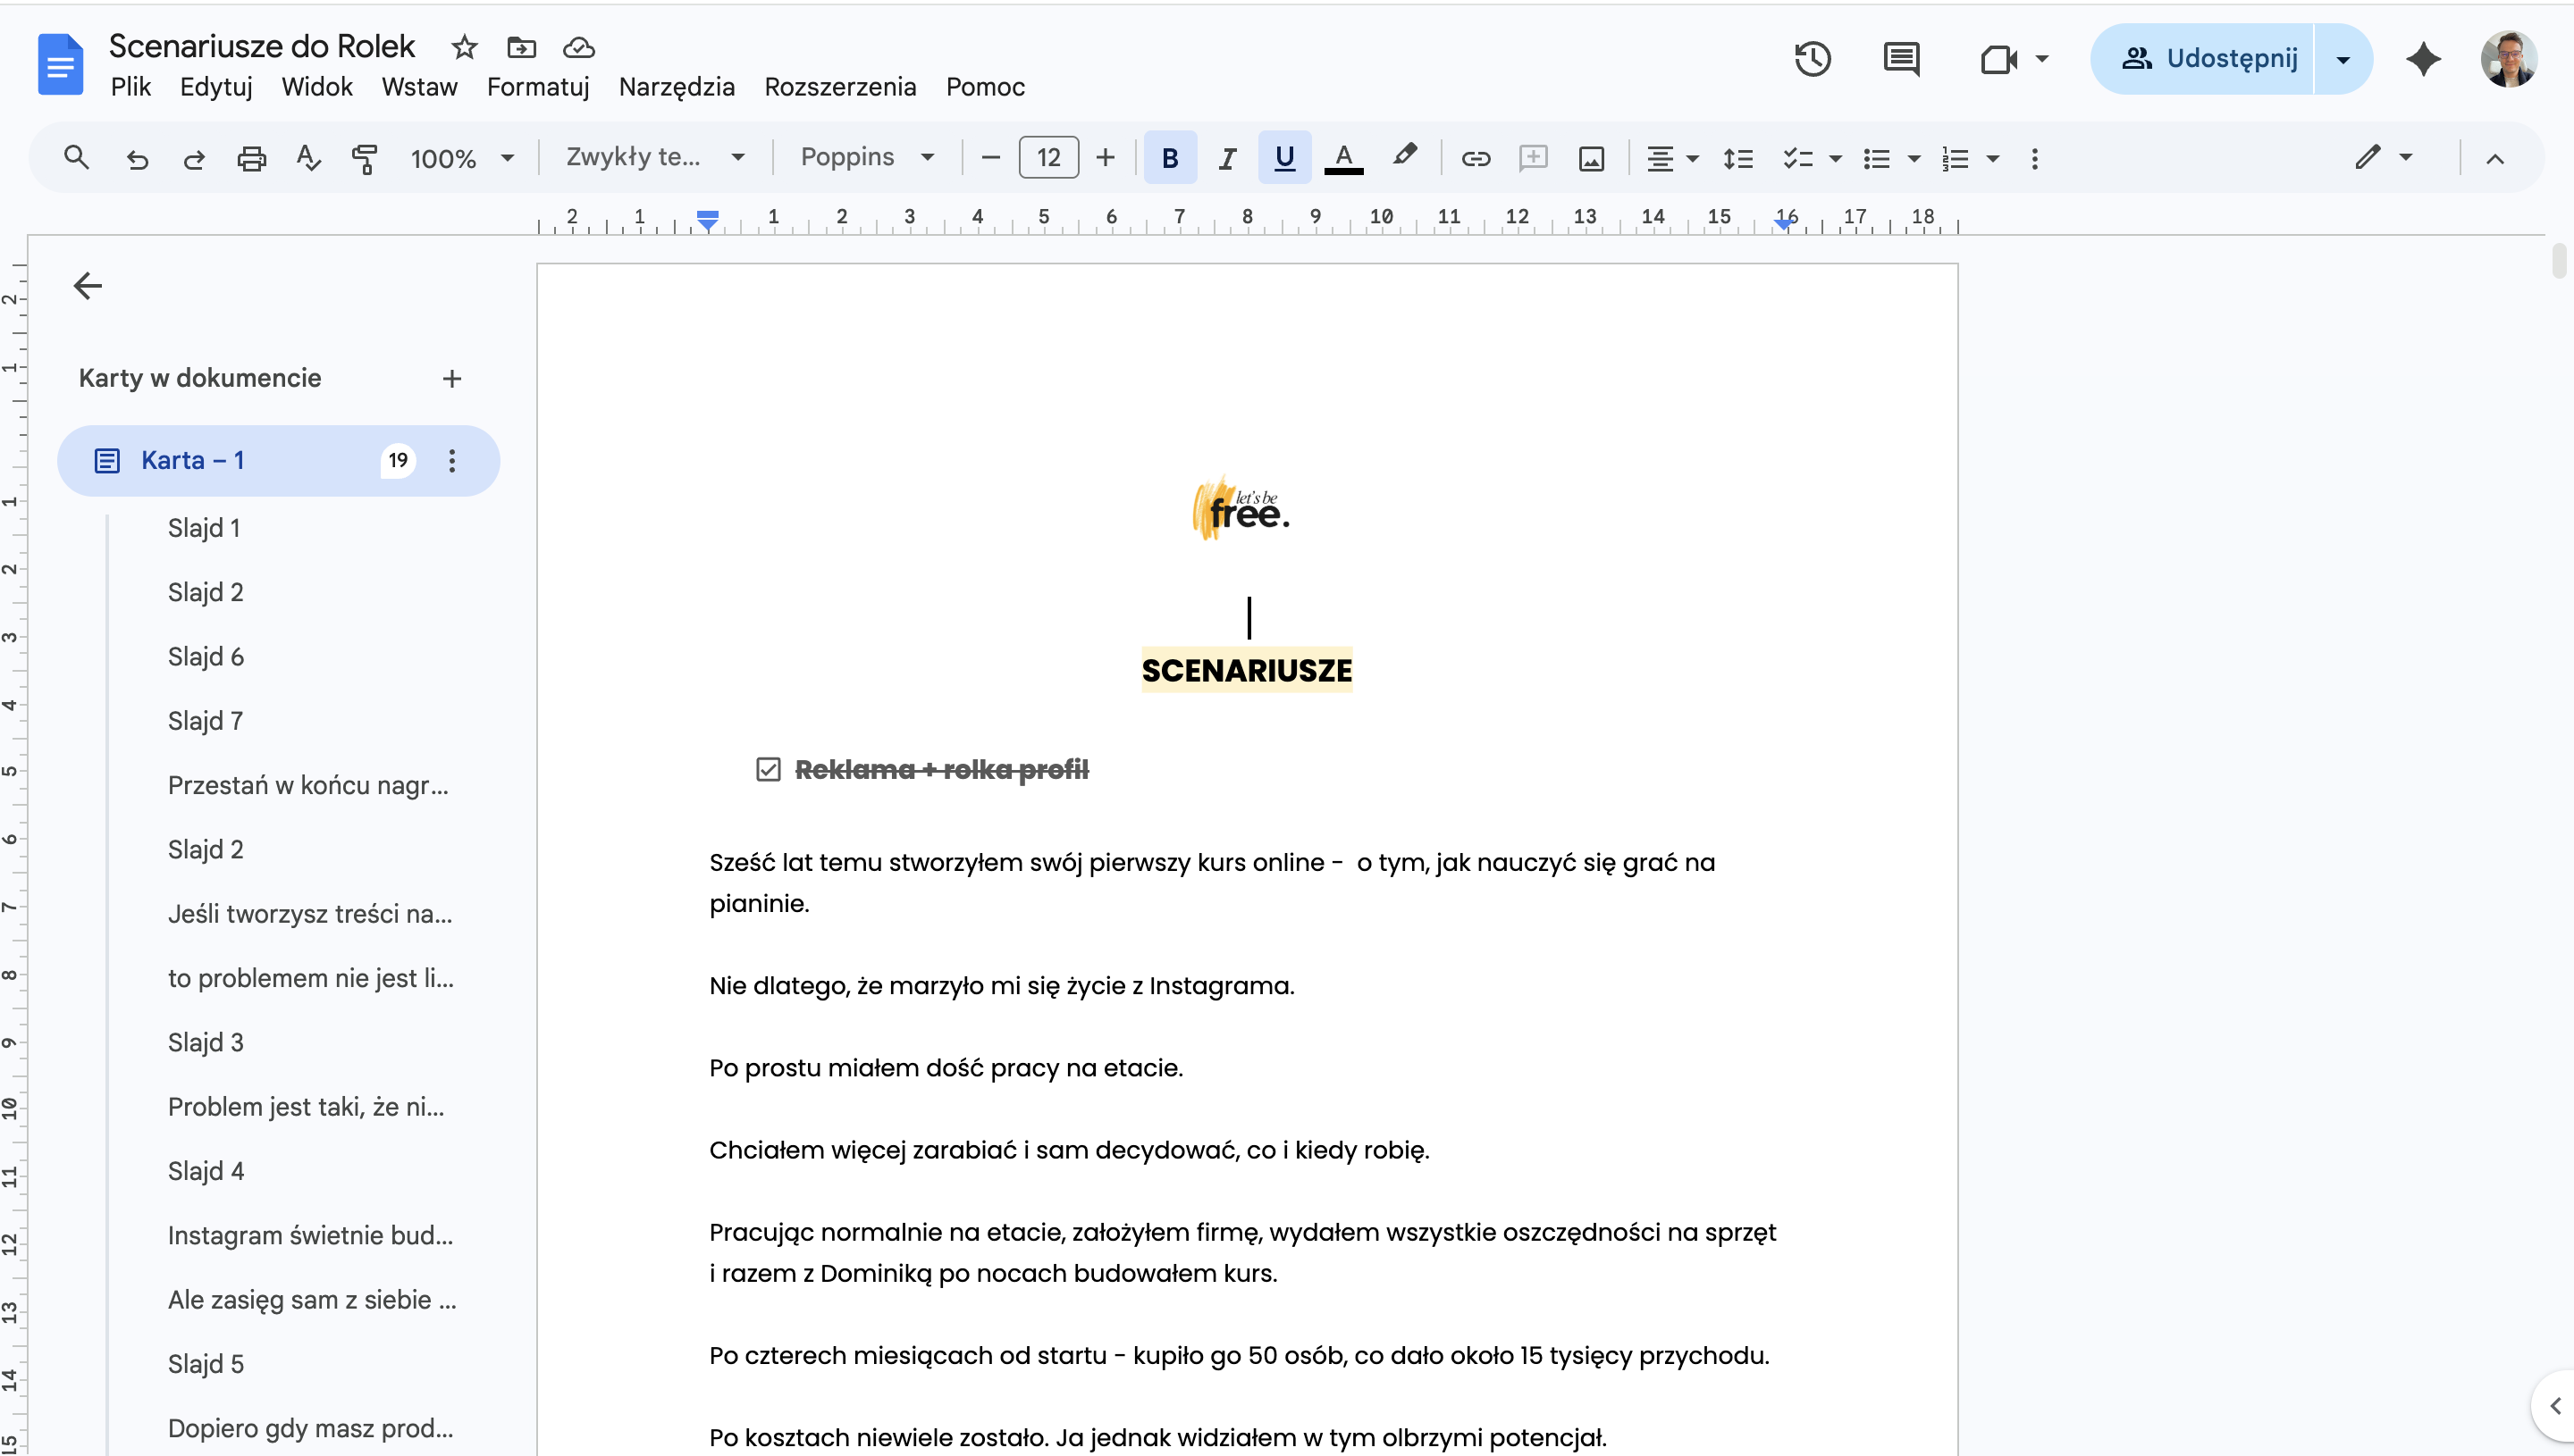
Task: Jump to Slajd 1 outline heading
Action: tap(204, 528)
